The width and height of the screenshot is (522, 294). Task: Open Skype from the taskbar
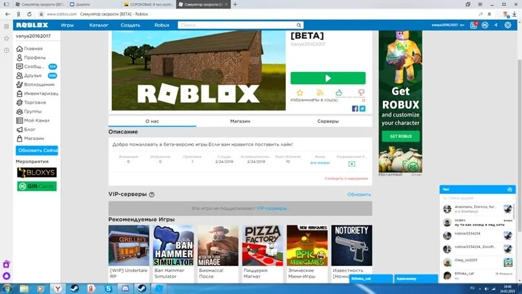[x=109, y=289]
